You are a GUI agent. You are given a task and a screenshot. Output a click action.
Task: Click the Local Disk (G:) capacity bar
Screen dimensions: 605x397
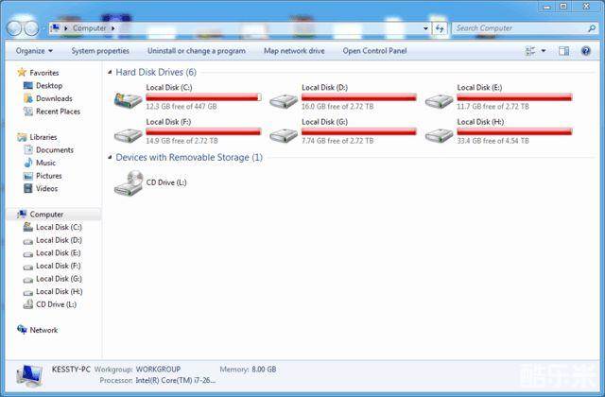[359, 131]
